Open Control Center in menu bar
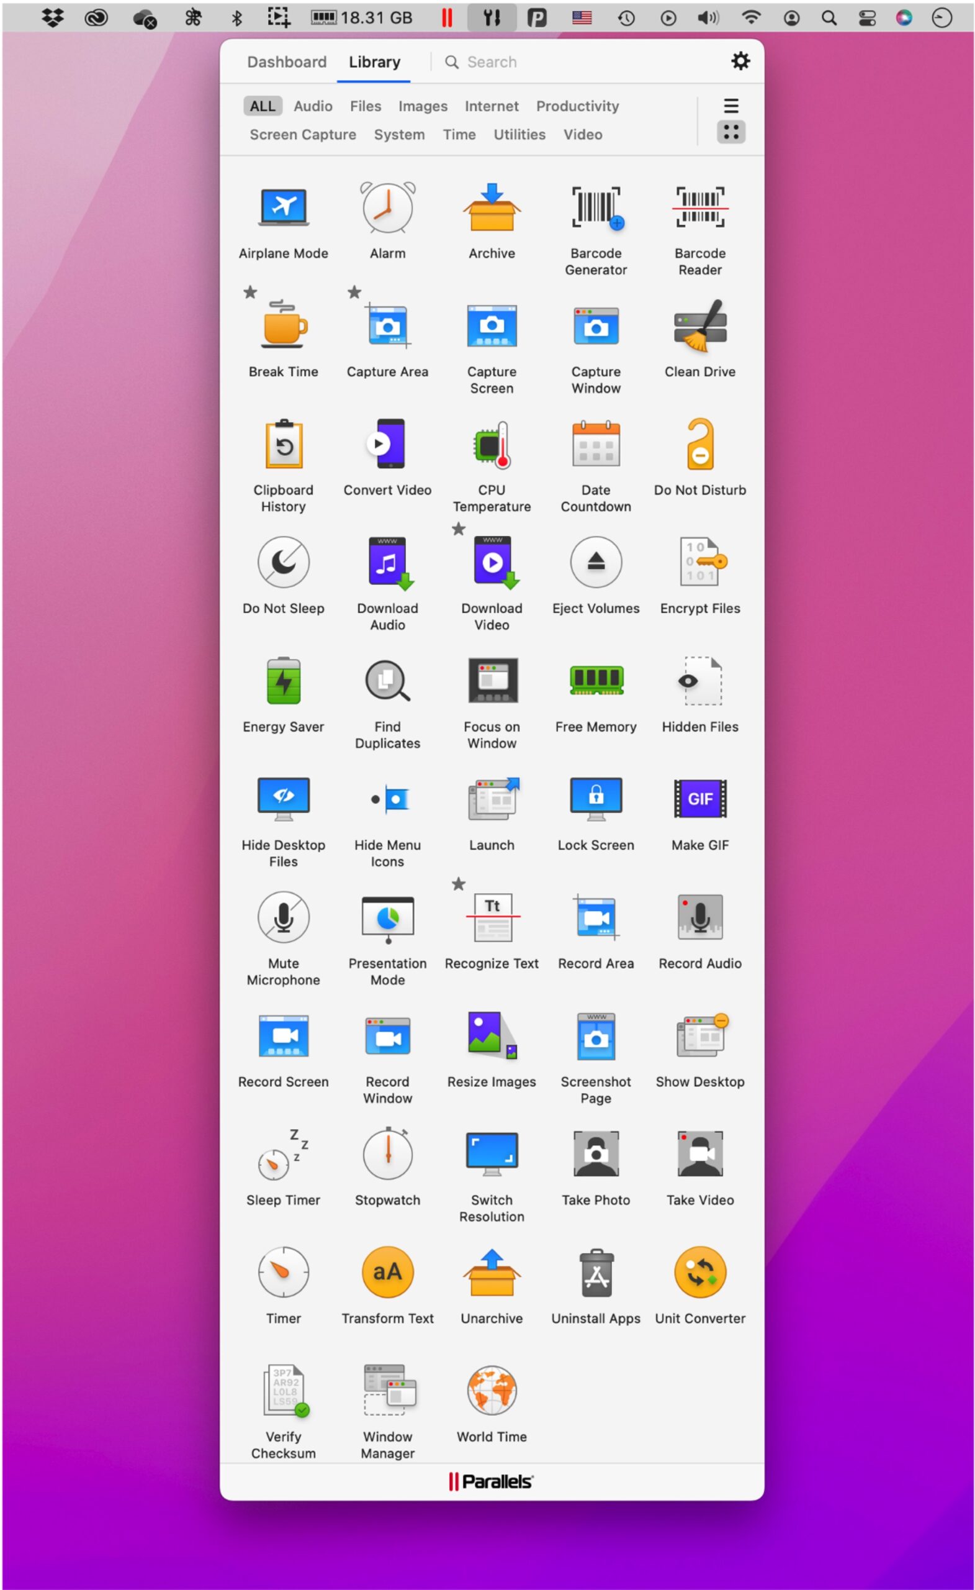This screenshot has height=1590, width=975. [x=867, y=18]
